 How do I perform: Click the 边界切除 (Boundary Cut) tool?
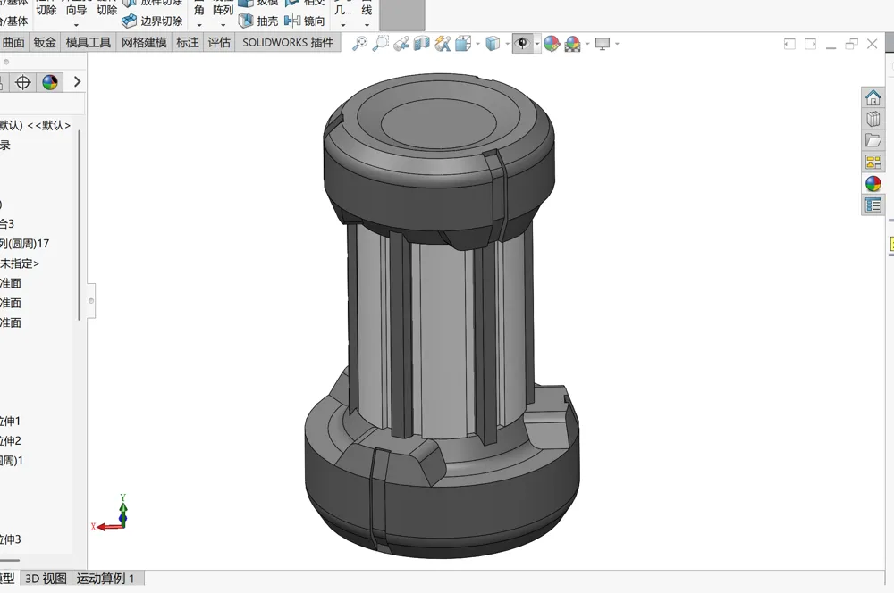click(152, 21)
